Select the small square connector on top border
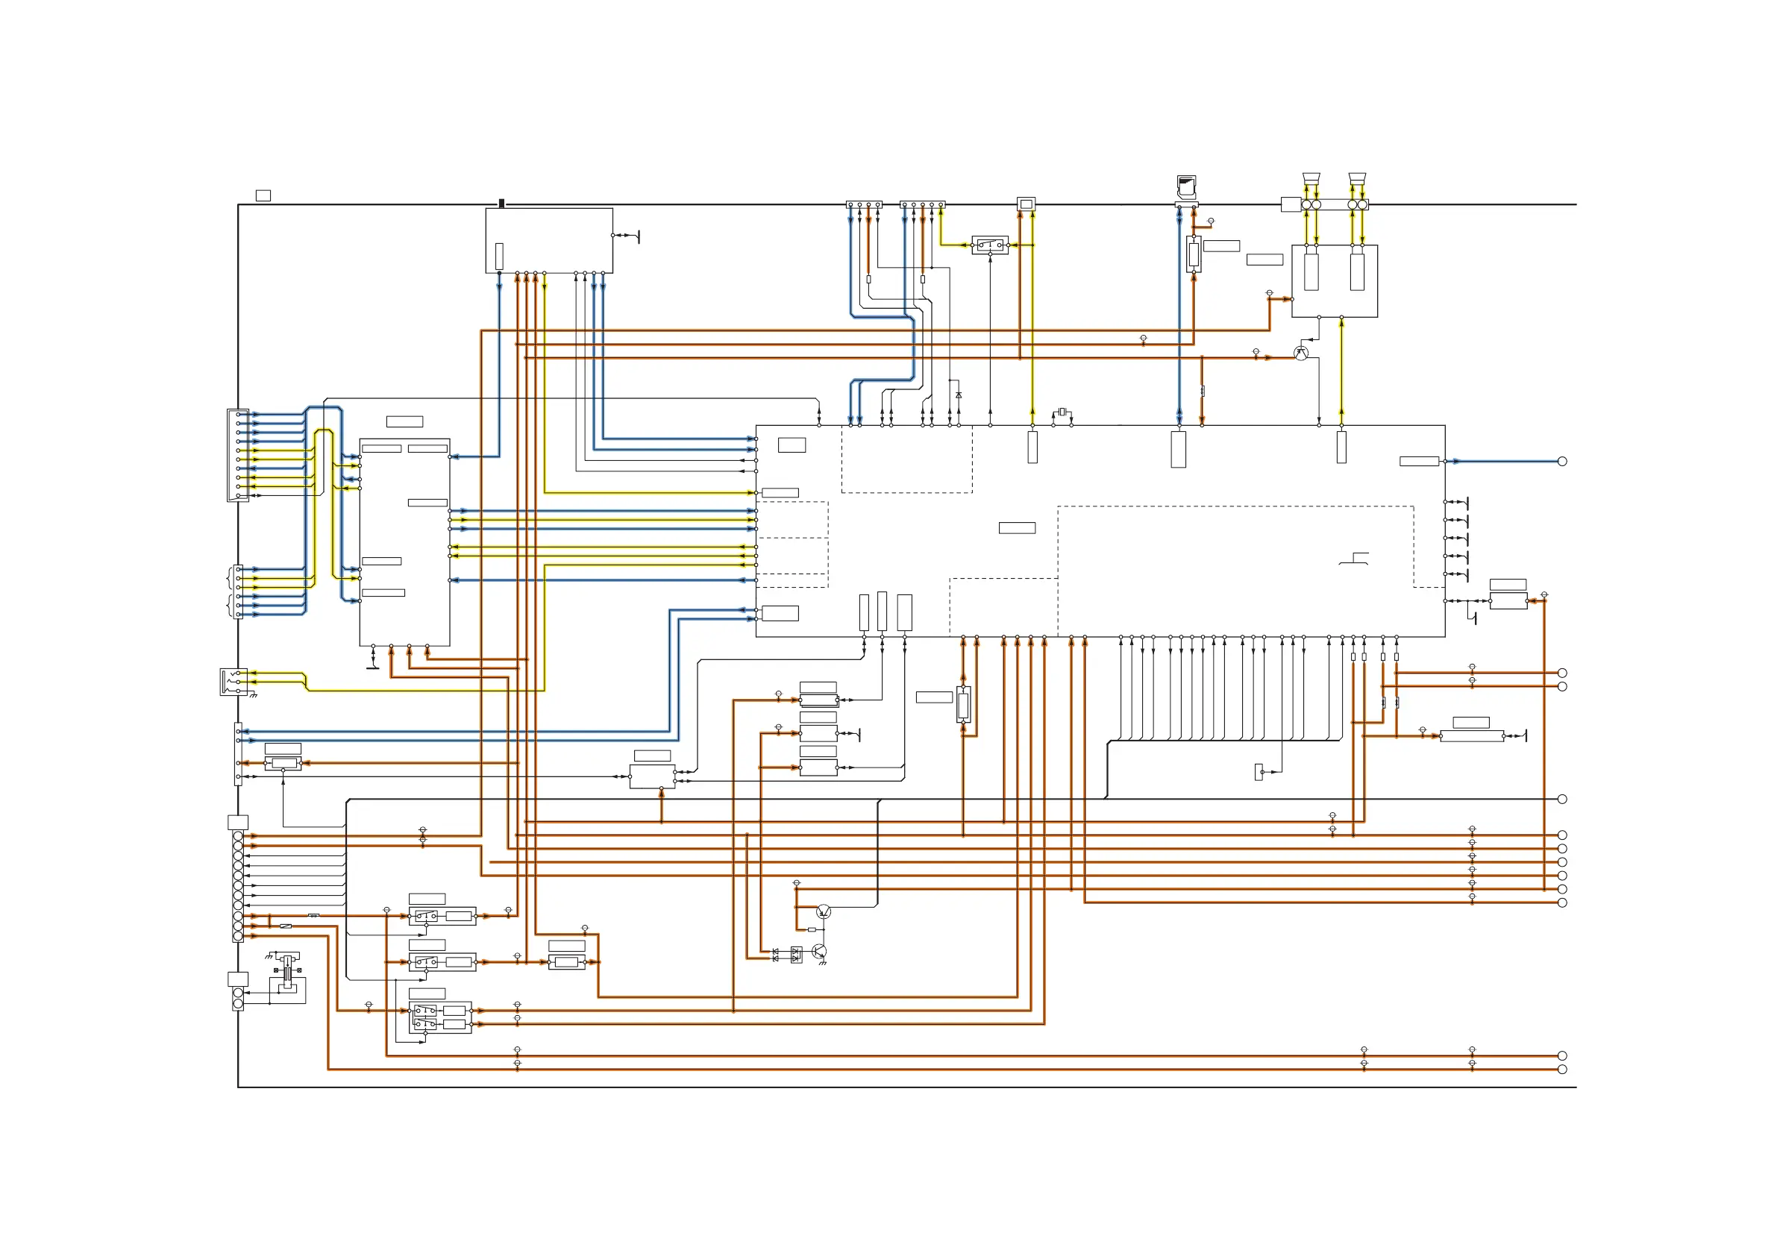This screenshot has height=1256, width=1777. tap(1026, 204)
